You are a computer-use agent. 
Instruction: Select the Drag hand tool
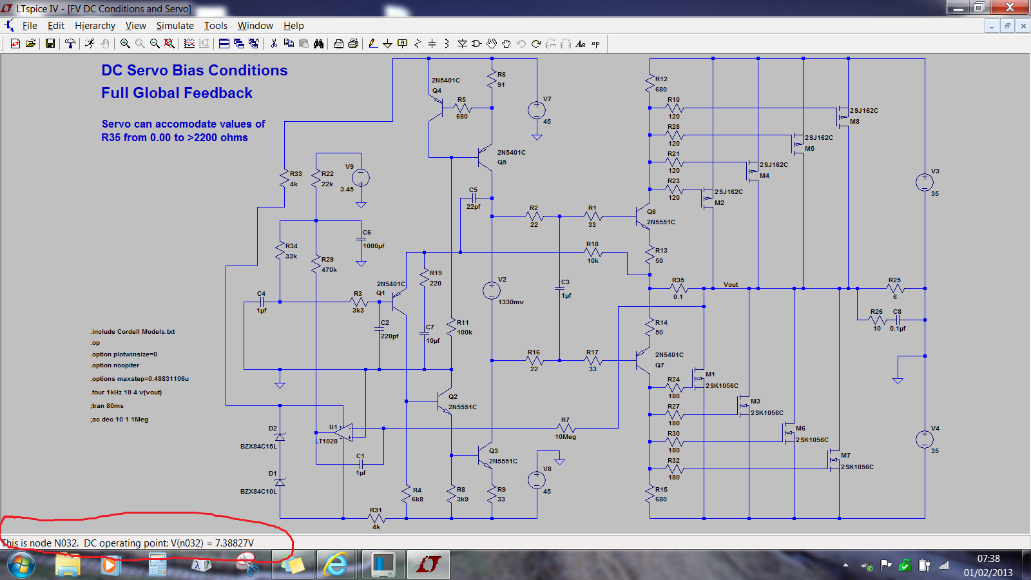(506, 44)
